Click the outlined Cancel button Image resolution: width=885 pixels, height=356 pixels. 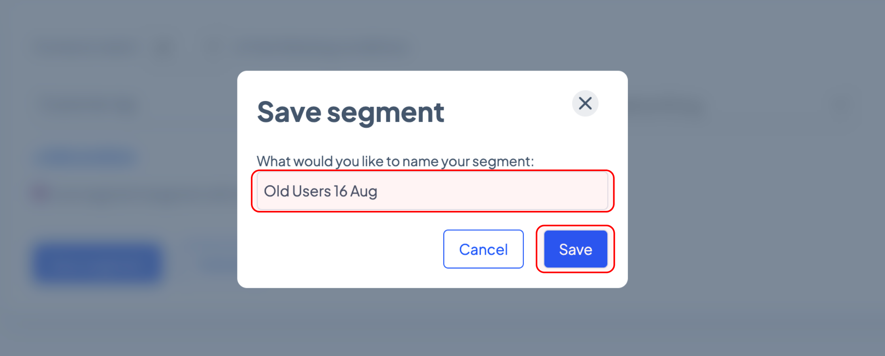coord(483,249)
